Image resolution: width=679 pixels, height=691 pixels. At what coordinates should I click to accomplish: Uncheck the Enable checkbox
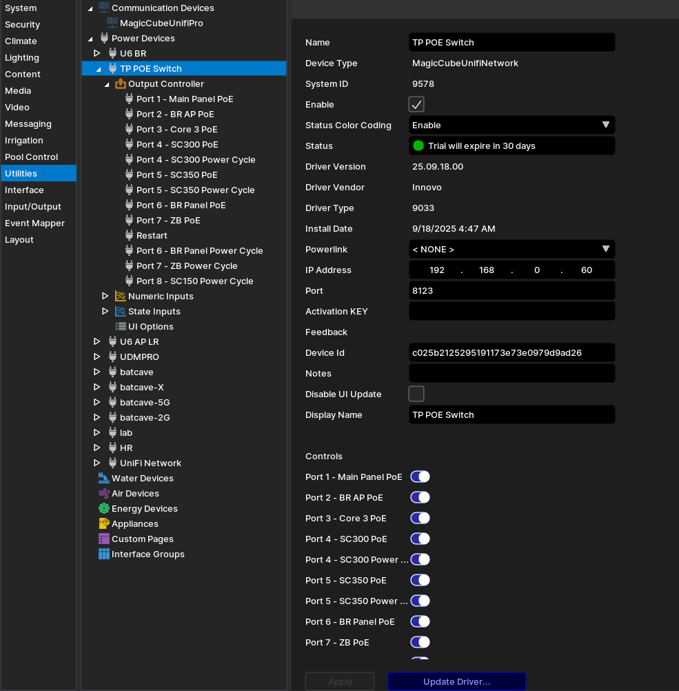(x=416, y=104)
